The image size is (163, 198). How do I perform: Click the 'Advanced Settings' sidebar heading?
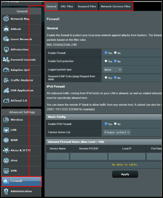click(x=22, y=112)
